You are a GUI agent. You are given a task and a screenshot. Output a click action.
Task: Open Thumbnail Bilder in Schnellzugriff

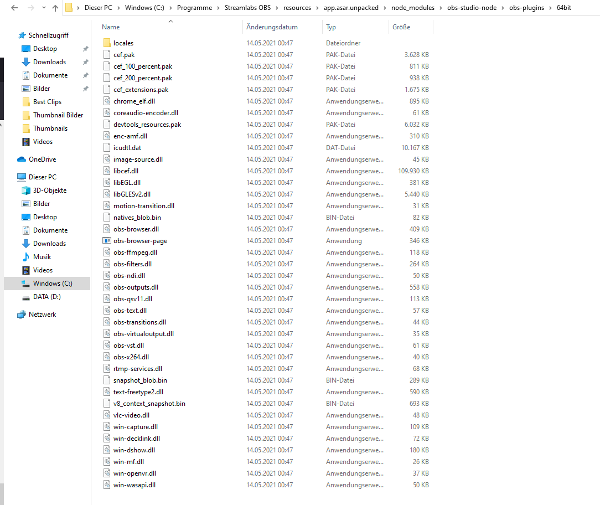pyautogui.click(x=58, y=115)
